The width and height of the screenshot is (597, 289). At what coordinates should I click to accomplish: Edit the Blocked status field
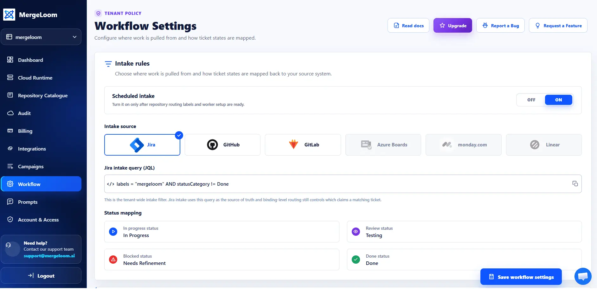[x=222, y=260]
